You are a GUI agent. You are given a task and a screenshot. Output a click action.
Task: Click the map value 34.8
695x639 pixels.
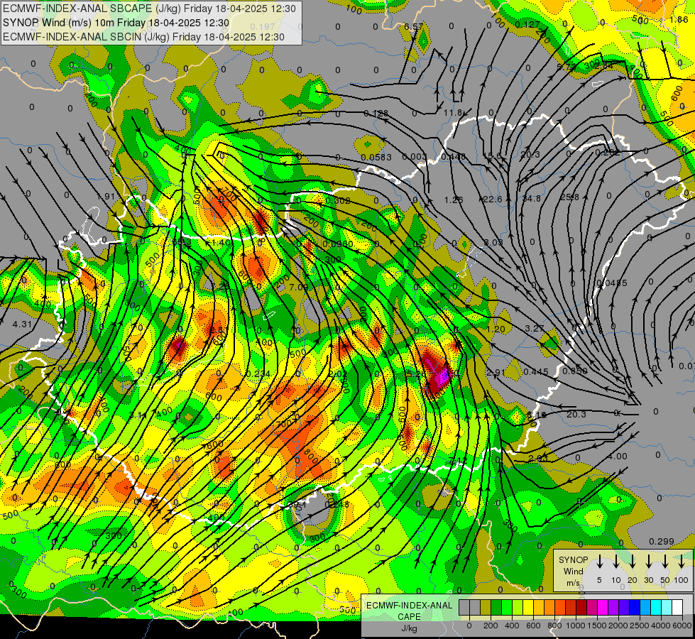[531, 199]
